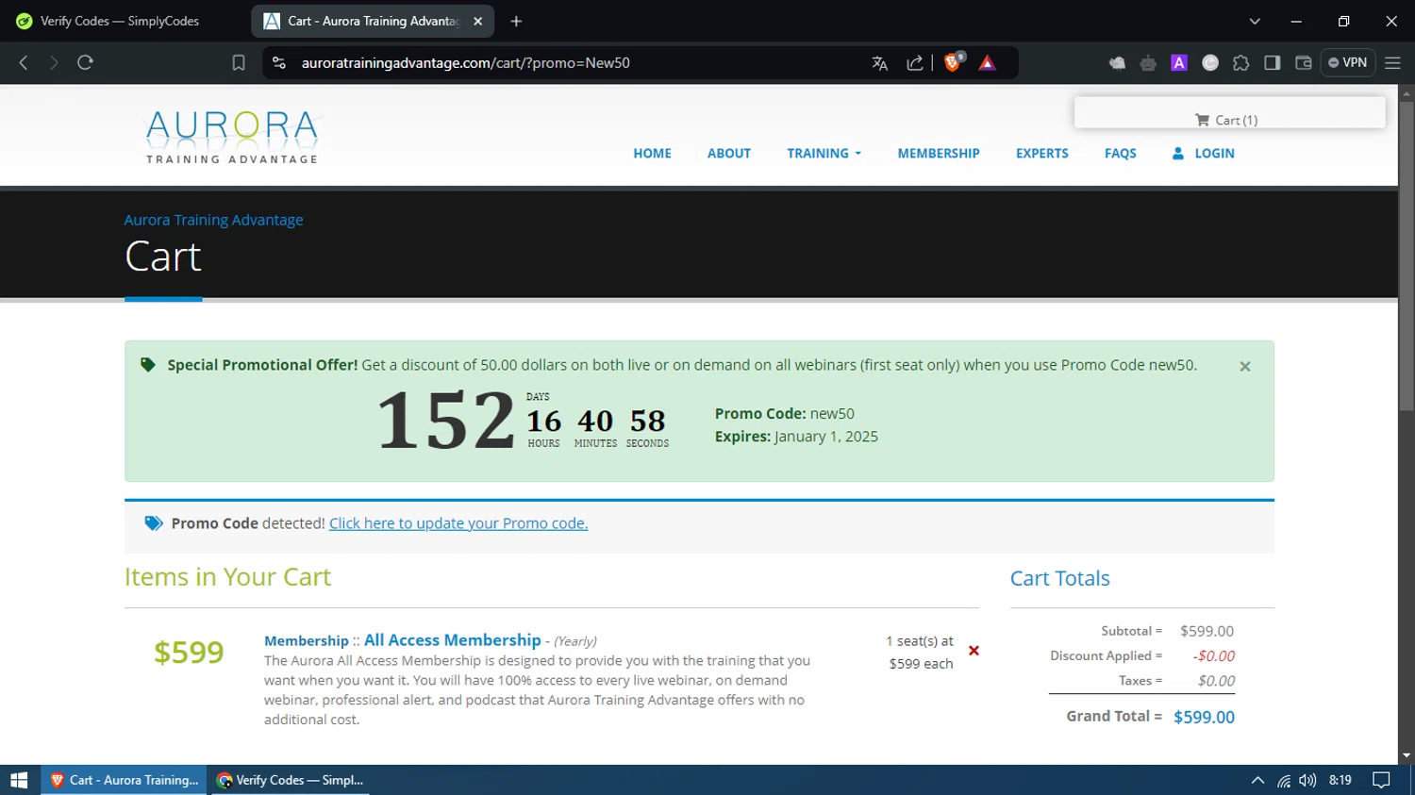Click the Aurora Training Advantage logo
The width and height of the screenshot is (1415, 795).
(x=233, y=138)
